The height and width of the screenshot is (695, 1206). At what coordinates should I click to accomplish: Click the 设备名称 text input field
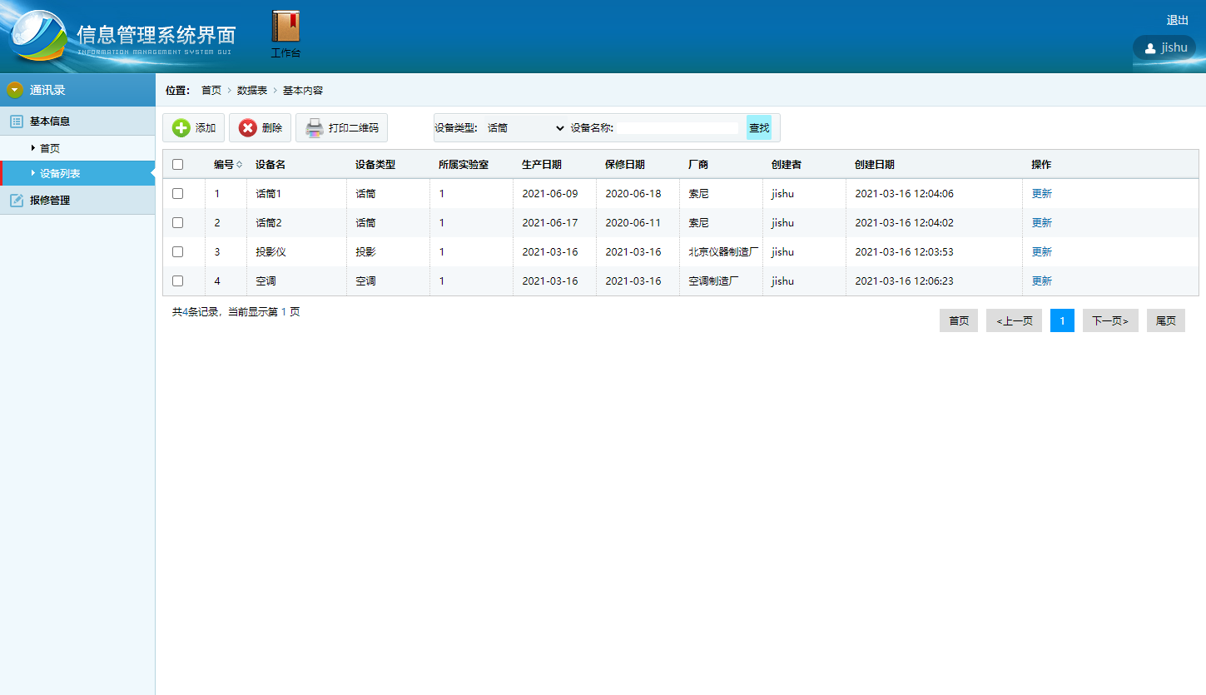click(677, 128)
